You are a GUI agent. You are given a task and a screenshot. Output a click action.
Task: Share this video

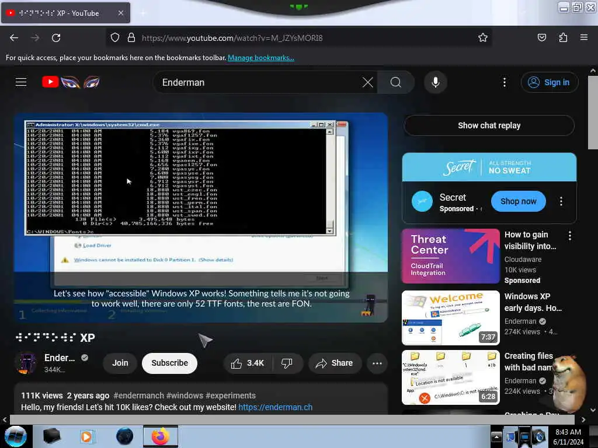[334, 363]
